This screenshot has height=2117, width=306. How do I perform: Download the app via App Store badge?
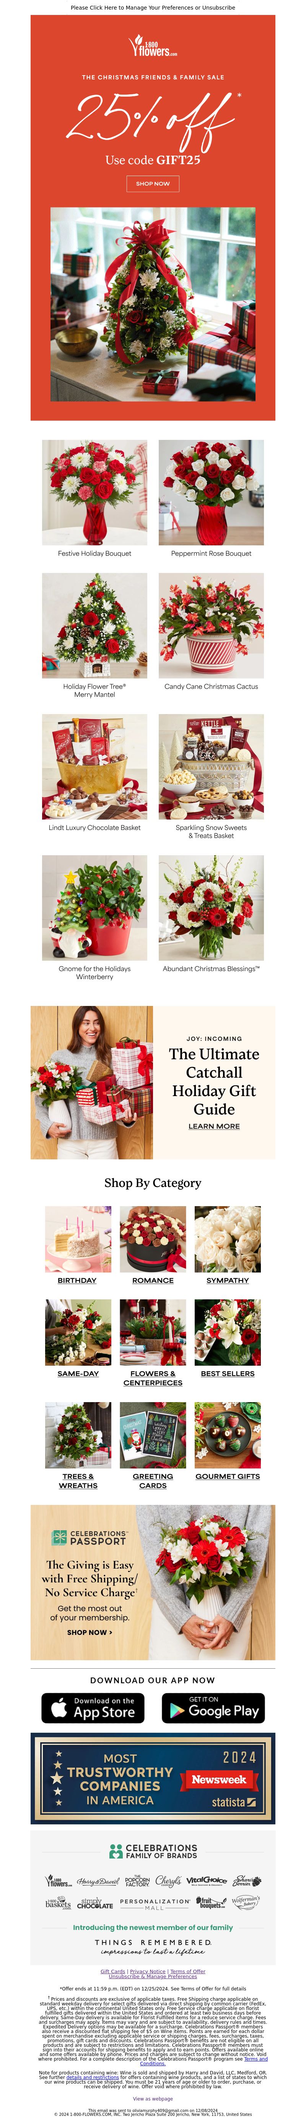[93, 1708]
